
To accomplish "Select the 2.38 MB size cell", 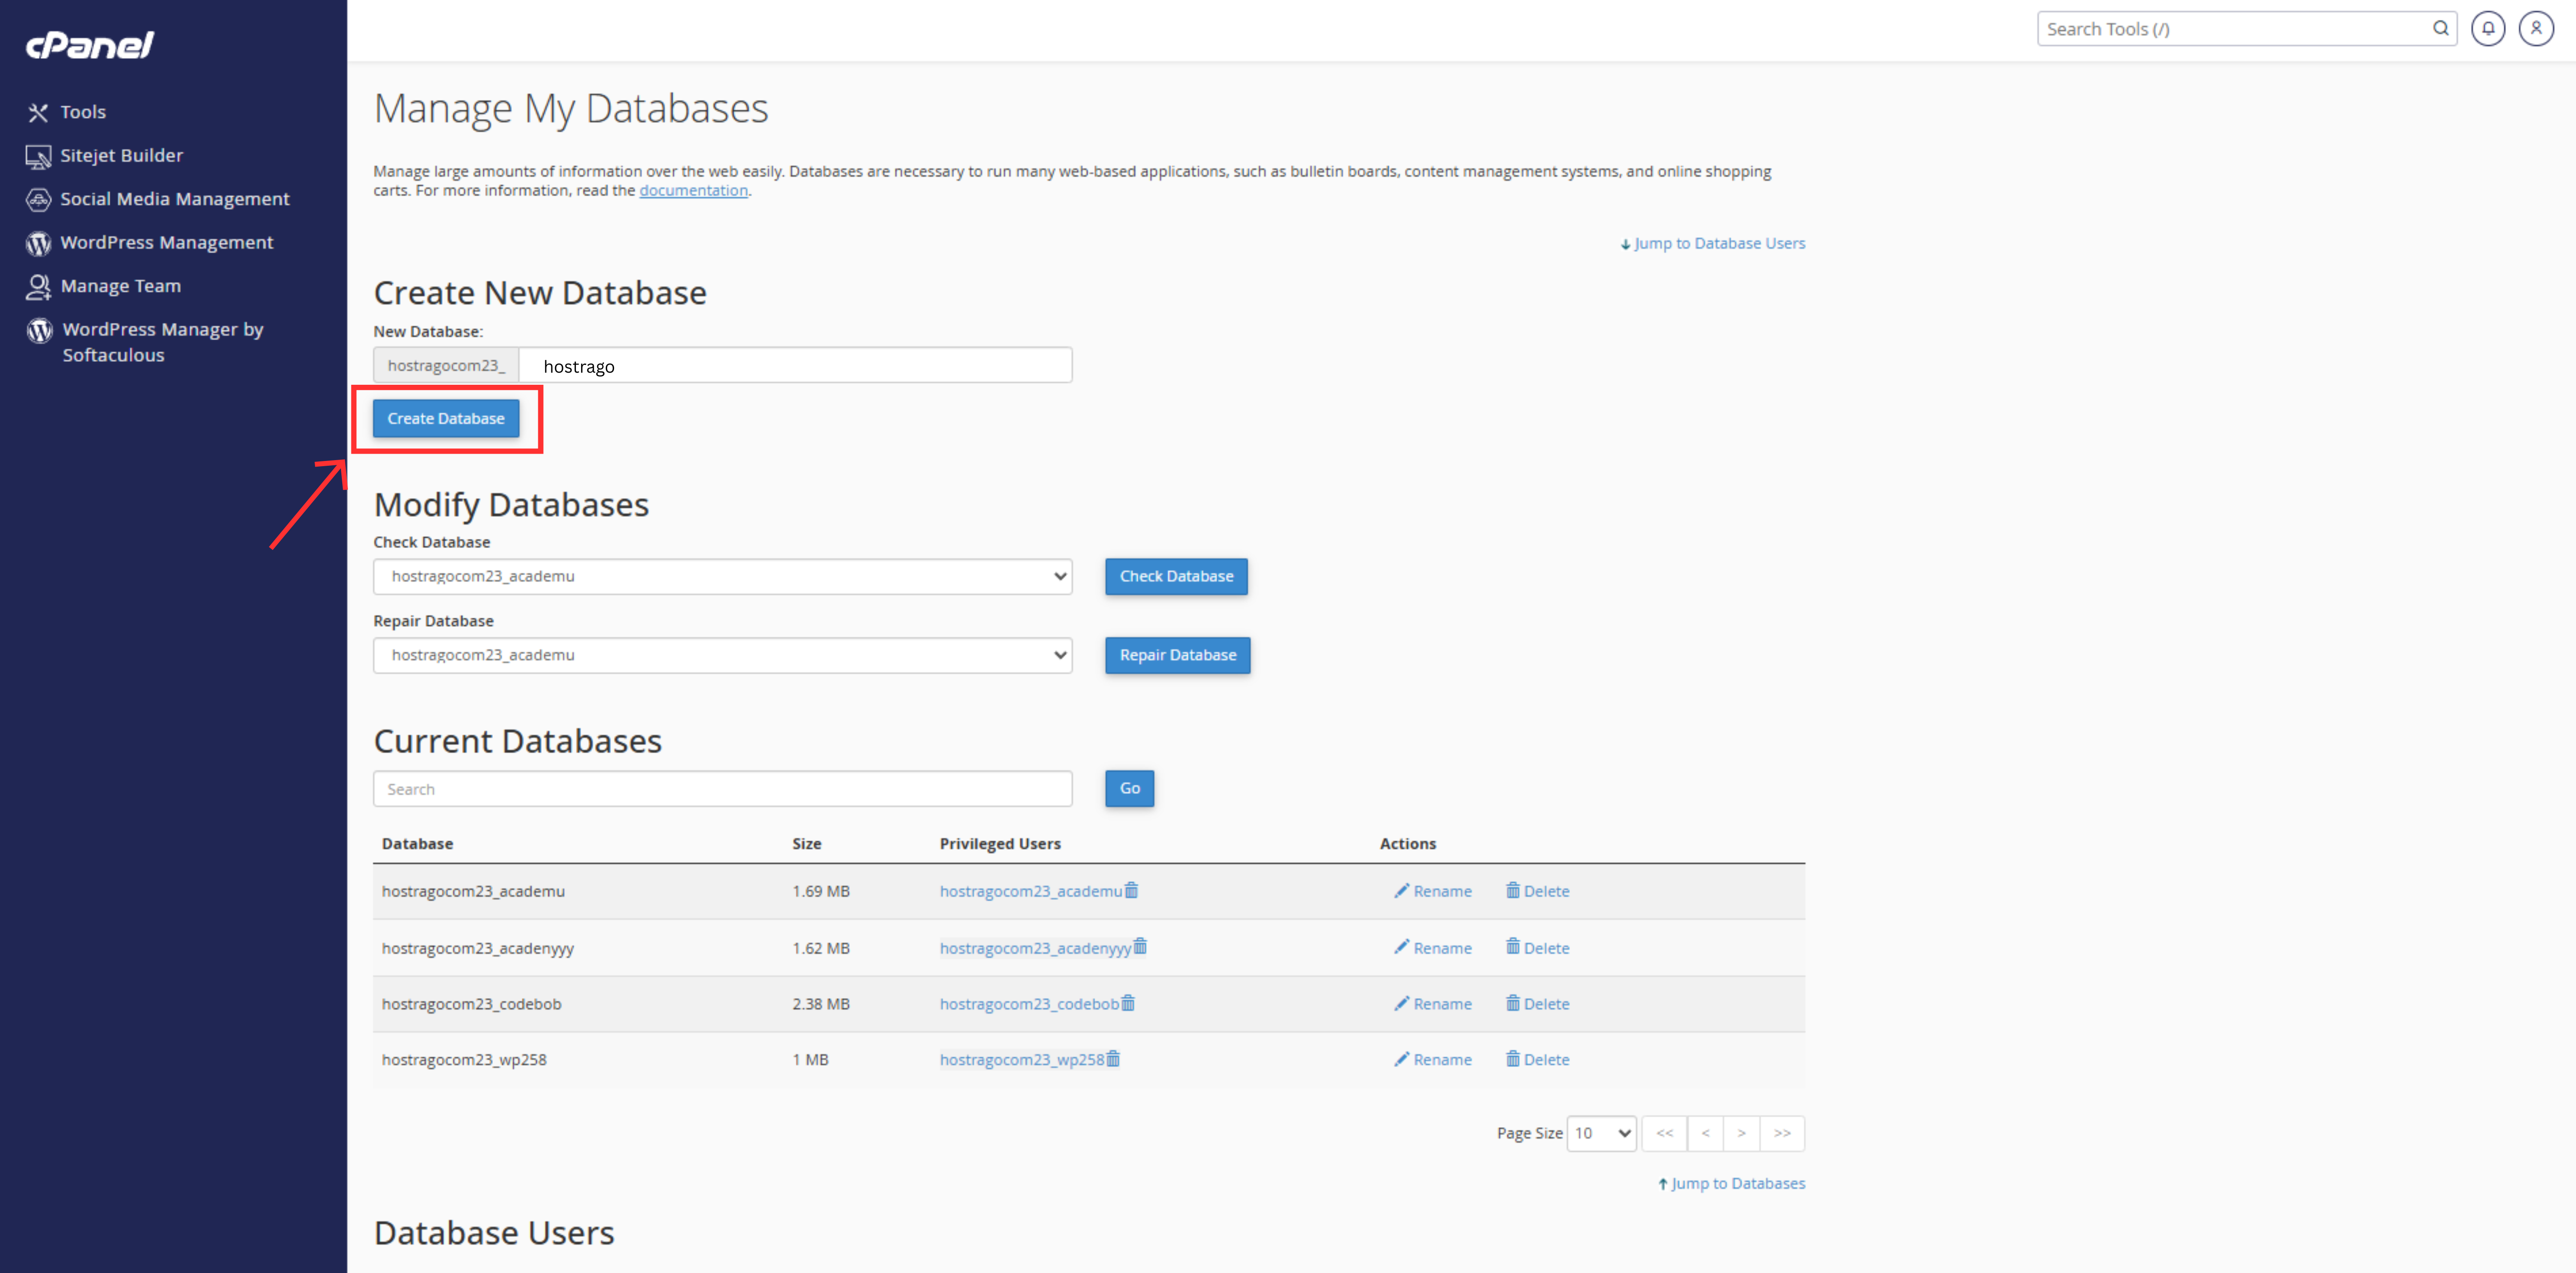I will pyautogui.click(x=821, y=1004).
